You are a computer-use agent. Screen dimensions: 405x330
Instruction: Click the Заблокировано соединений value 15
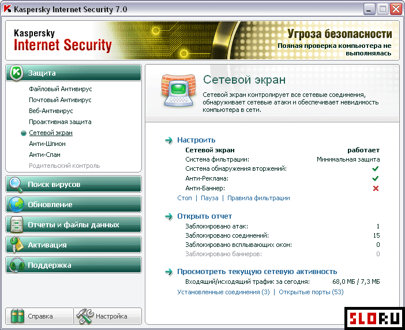coord(376,235)
